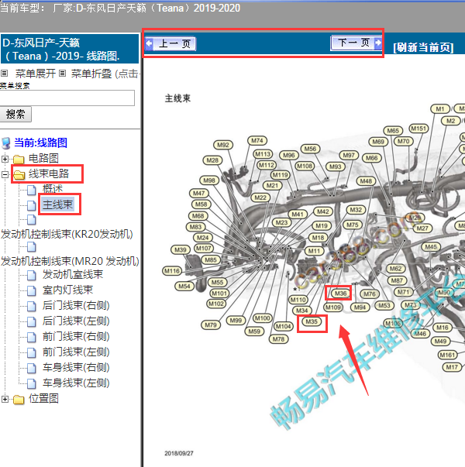Viewport: 465px width, 467px height.
Task: Open the 电路图 folder
Action: (x=43, y=158)
